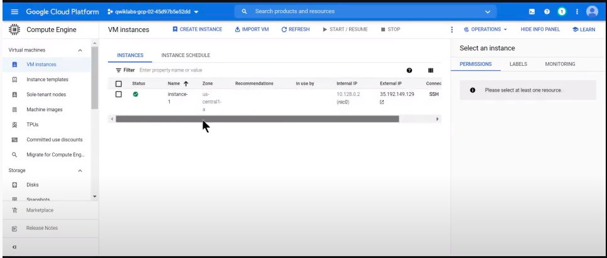This screenshot has width=607, height=258.
Task: Click the Compute Engine chip icon
Action: pos(14,30)
